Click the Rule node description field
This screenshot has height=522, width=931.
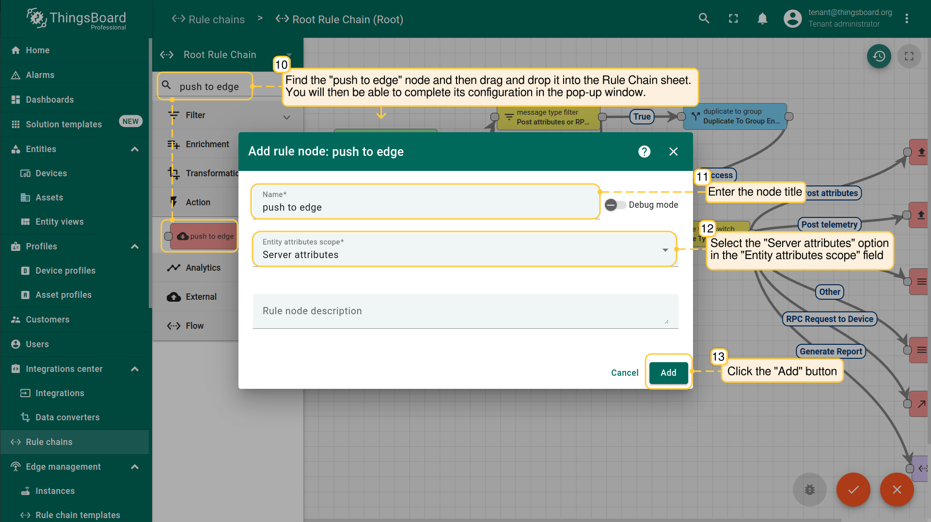464,311
